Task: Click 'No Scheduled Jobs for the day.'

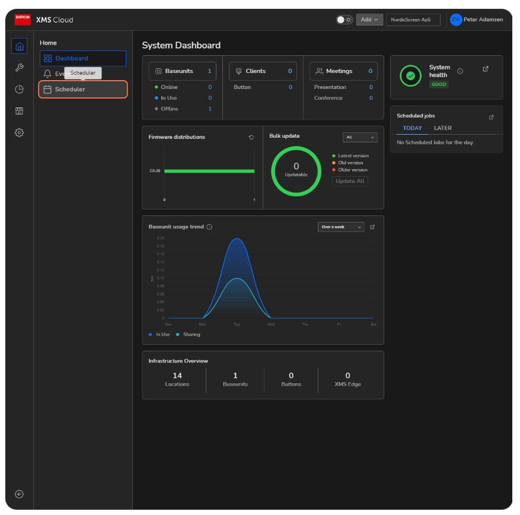Action: point(435,142)
